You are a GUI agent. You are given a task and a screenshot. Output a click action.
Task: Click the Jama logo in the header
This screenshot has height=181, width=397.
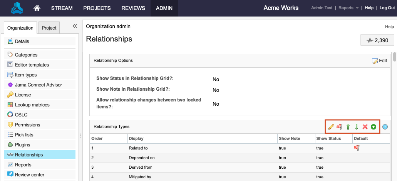point(17,8)
